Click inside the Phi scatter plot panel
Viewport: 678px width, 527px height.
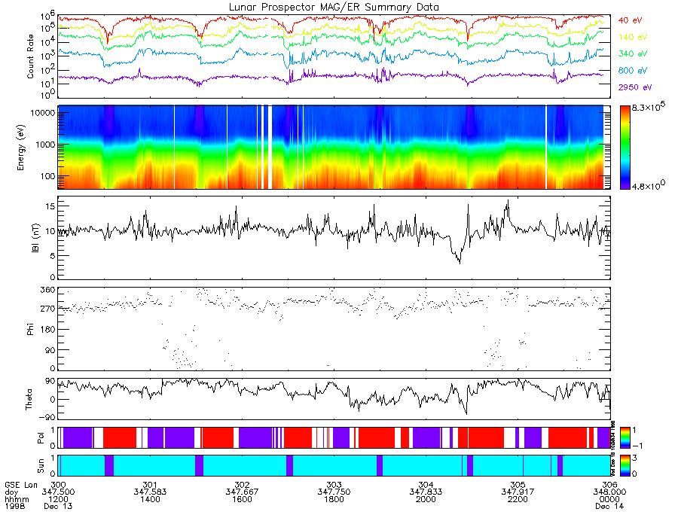pos(334,329)
